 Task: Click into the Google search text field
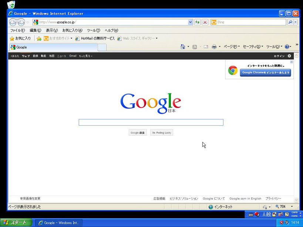point(151,122)
